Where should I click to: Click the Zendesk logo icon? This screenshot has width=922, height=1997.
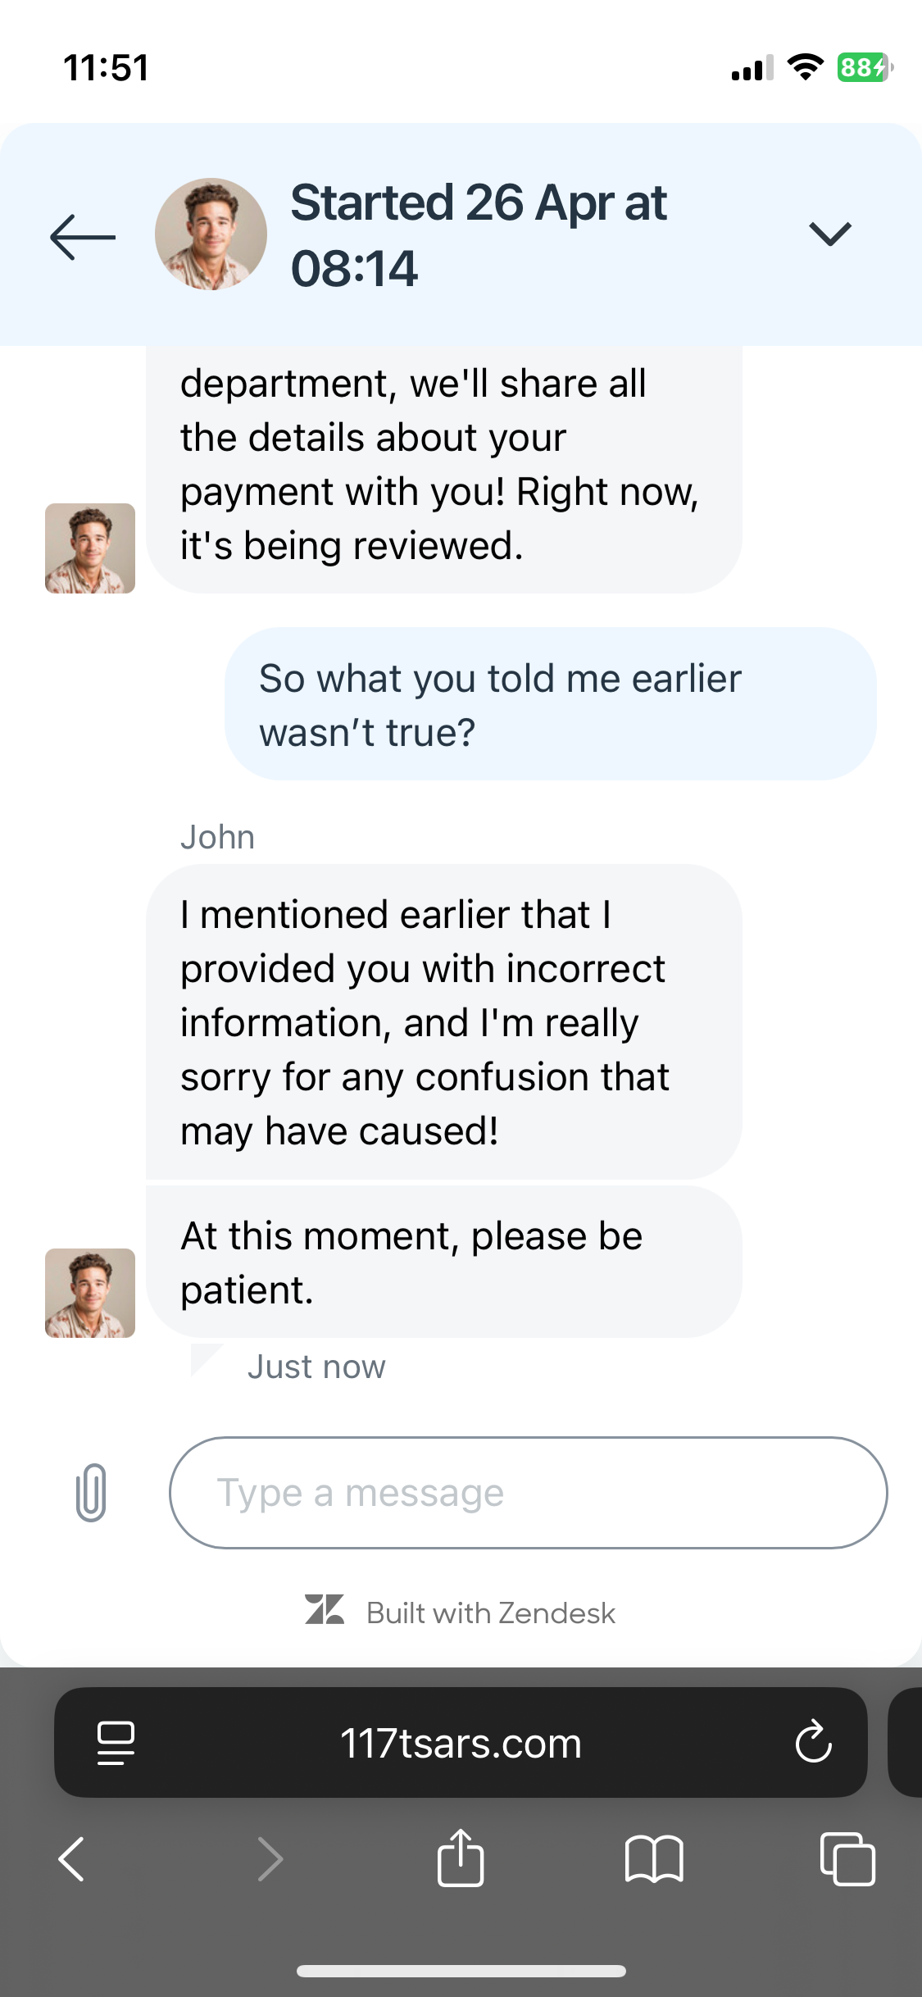point(325,1609)
